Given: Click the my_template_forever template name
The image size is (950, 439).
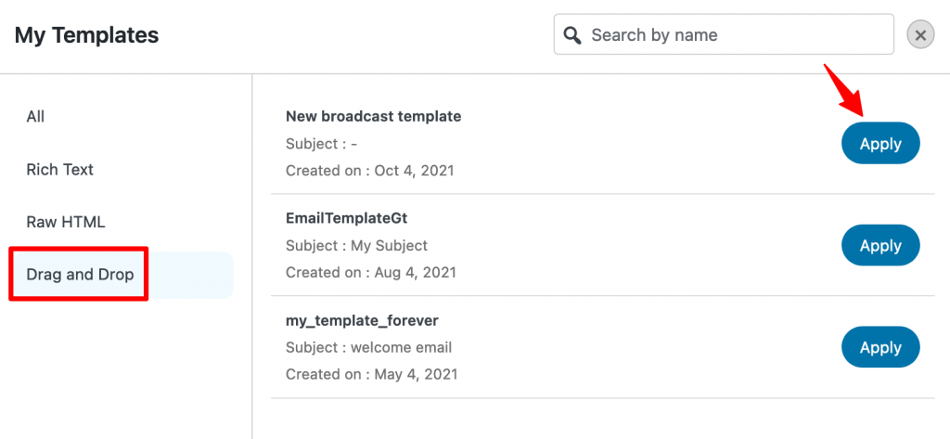Looking at the screenshot, I should (362, 321).
